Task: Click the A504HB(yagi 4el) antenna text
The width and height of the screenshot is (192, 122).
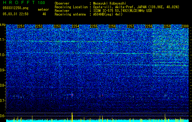Action: [108, 14]
